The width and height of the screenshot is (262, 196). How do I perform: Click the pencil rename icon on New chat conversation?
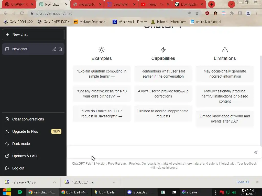pos(54,49)
